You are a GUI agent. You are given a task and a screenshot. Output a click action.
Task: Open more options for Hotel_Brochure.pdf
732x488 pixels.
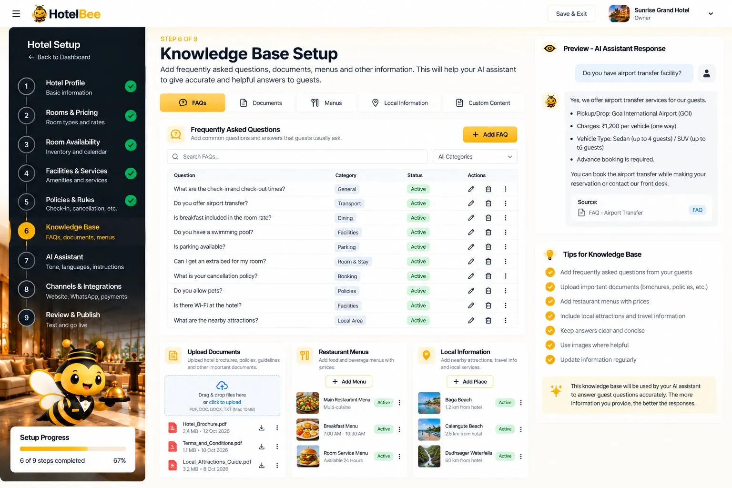click(x=277, y=428)
